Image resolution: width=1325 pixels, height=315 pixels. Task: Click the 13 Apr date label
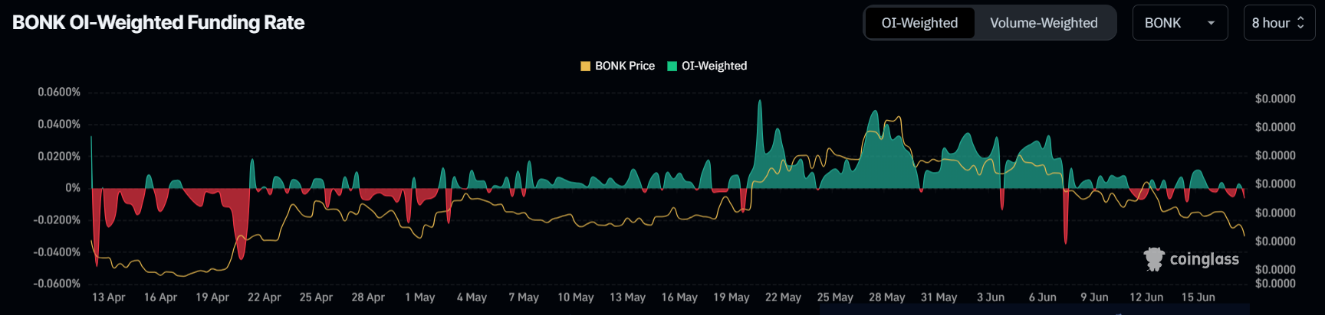[109, 297]
